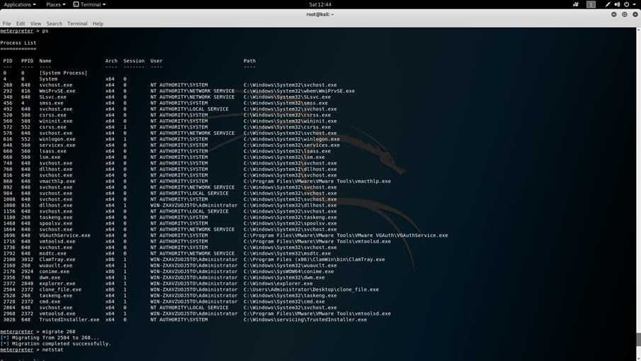Open the power menu icon
This screenshot has width=641, height=361.
point(628,4)
